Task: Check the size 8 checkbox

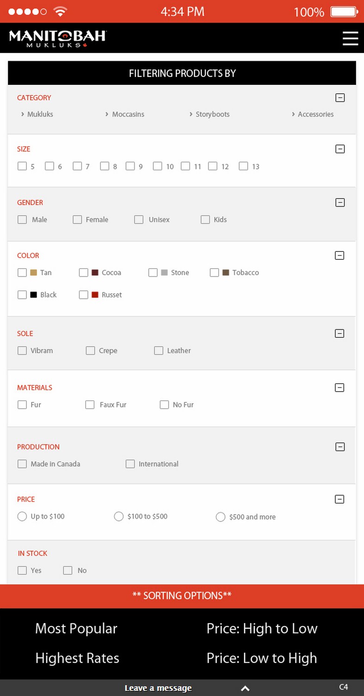Action: tap(105, 166)
